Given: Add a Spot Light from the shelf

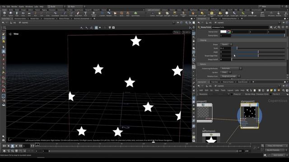Looking at the screenshot, I should (167, 14).
